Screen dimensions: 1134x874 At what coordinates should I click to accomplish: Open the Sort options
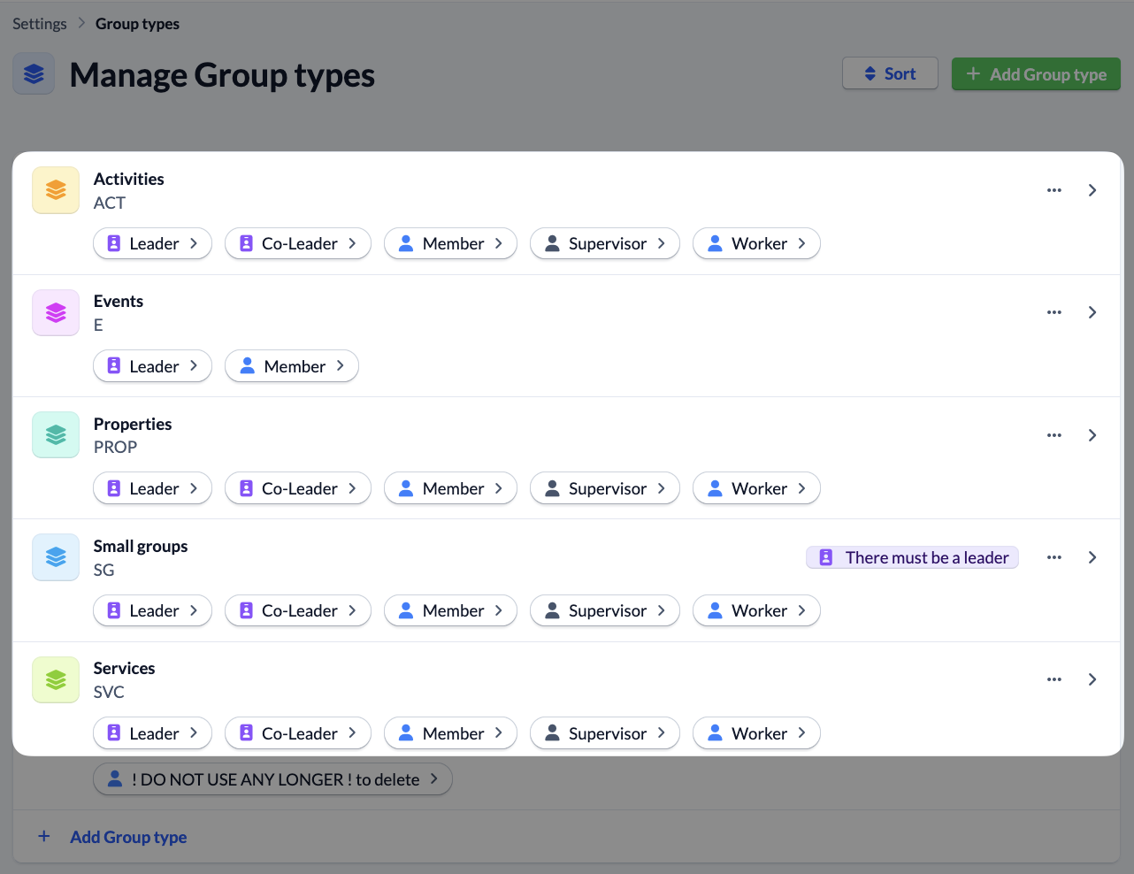[x=890, y=73]
